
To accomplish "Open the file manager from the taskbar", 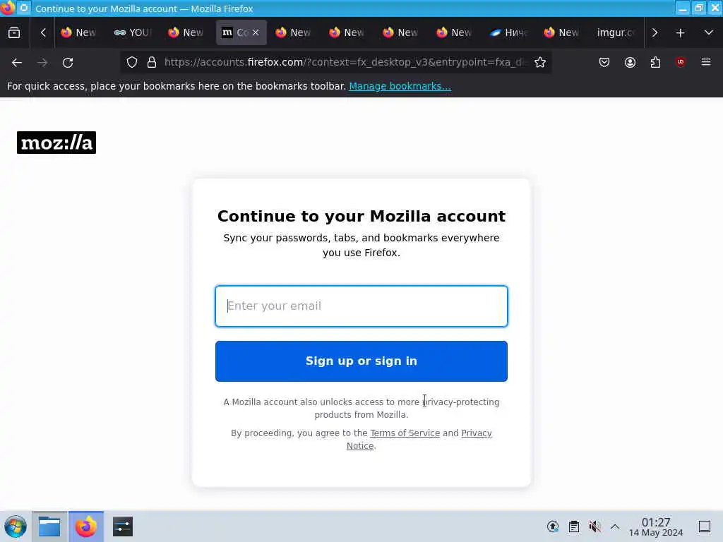I will tap(49, 526).
